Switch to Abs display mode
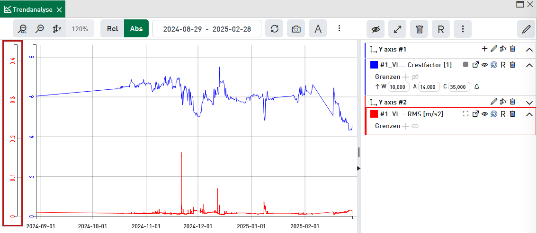This screenshot has height=233, width=537. pyautogui.click(x=136, y=29)
